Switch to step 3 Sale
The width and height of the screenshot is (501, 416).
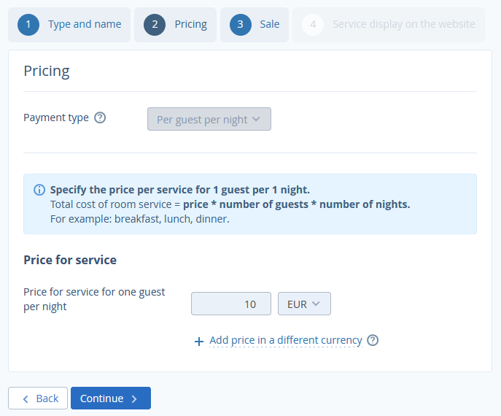click(x=255, y=25)
